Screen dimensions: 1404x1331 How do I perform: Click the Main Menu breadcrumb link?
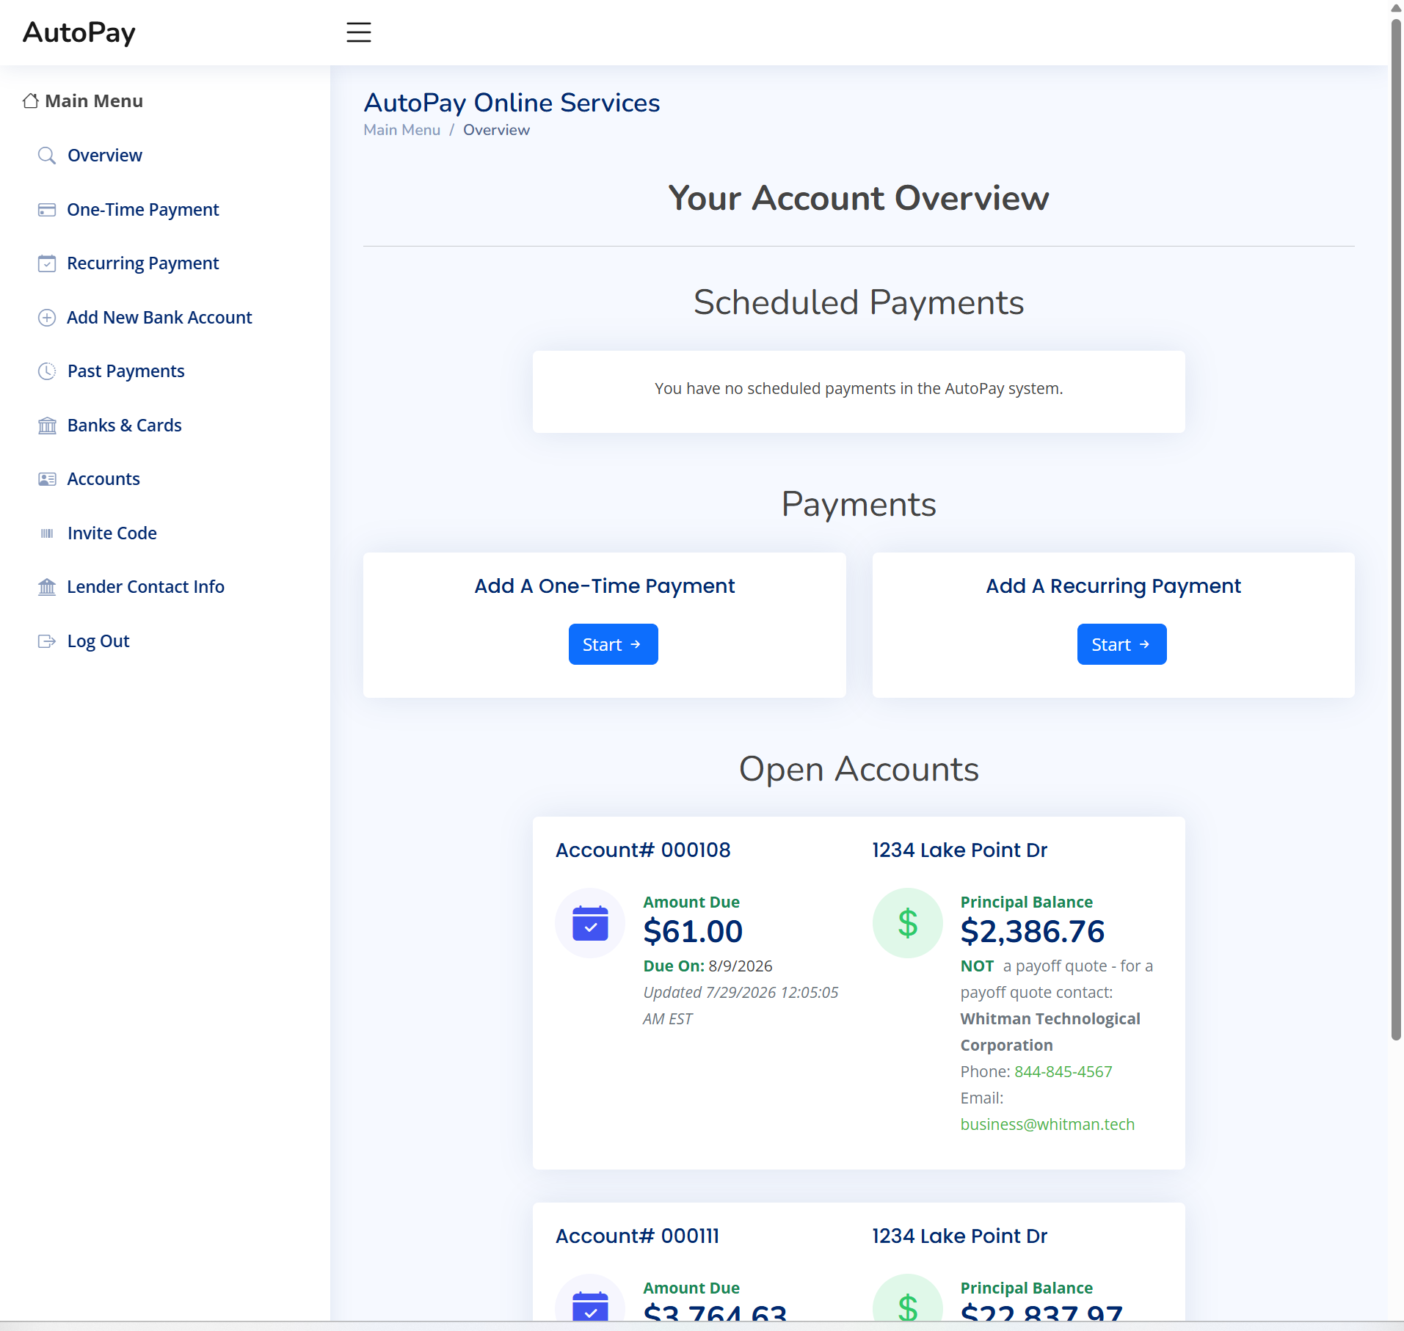tap(402, 130)
